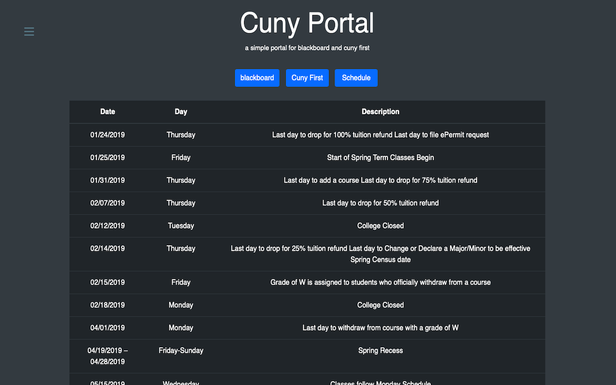Select Start of Spring Term Classes Begin
616x385 pixels.
pos(381,157)
